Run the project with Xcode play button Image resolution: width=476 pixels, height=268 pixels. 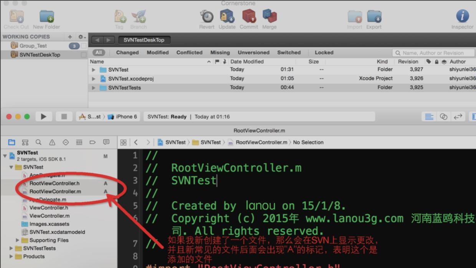click(x=43, y=117)
